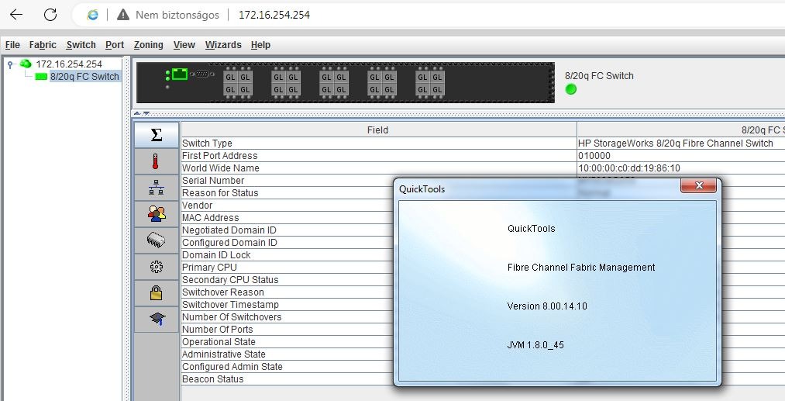The width and height of the screenshot is (785, 401).
Task: Open the network topology icon tab
Action: point(157,188)
